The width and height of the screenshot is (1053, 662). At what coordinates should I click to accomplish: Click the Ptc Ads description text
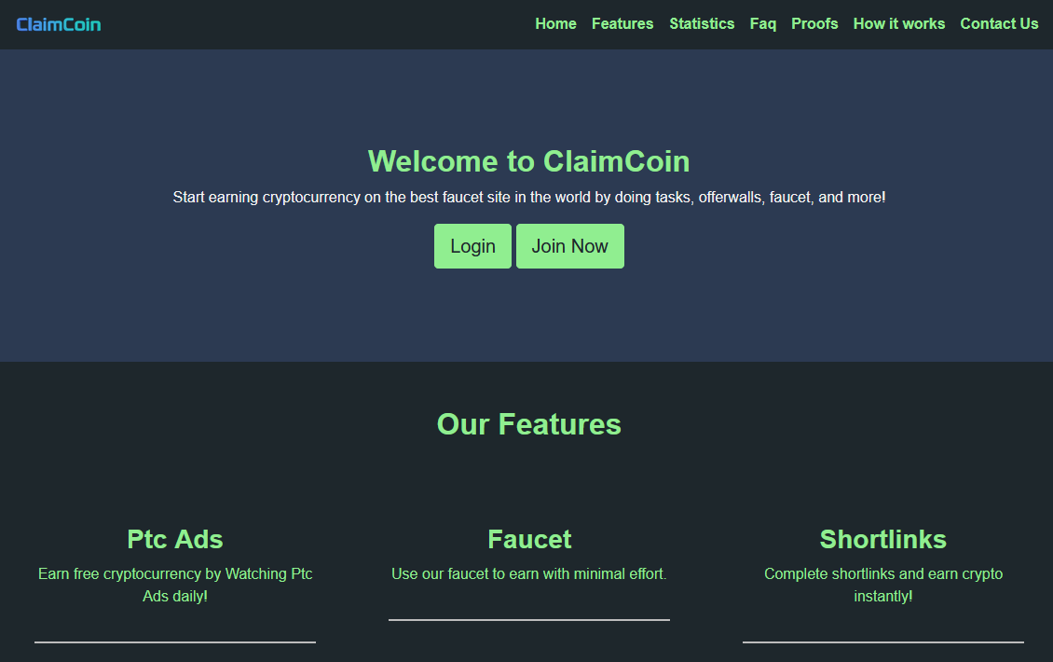(174, 585)
